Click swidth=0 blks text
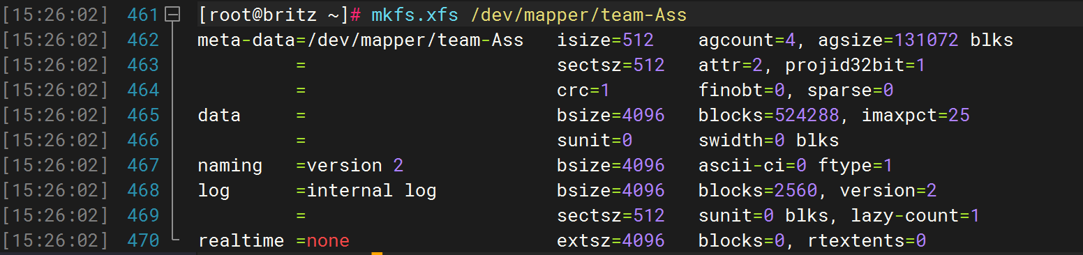This screenshot has height=255, width=1083. (x=768, y=140)
